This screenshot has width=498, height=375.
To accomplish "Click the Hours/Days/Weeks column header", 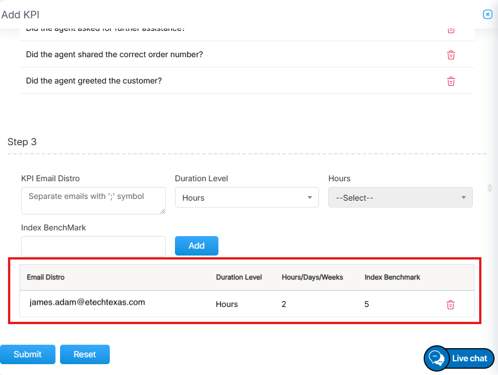I will [312, 277].
